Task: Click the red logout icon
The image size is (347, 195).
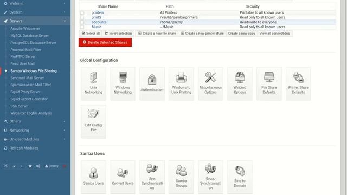Action: [x=64, y=166]
